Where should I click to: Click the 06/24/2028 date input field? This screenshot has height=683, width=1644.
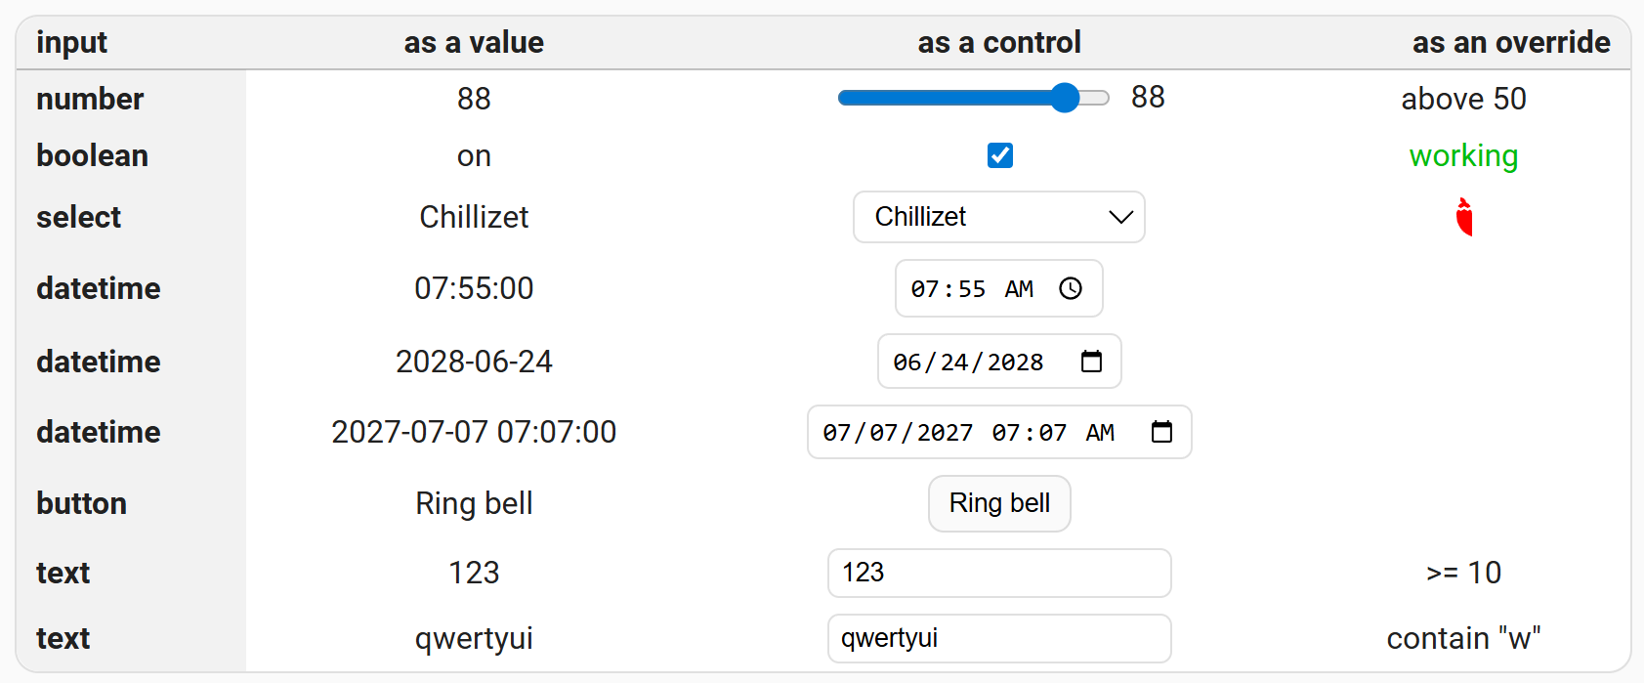pos(967,362)
